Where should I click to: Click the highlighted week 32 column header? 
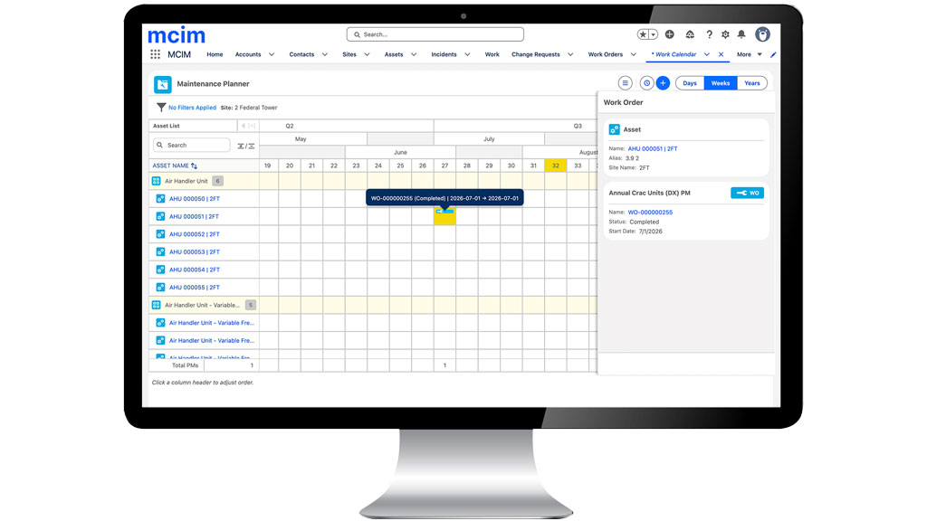556,166
